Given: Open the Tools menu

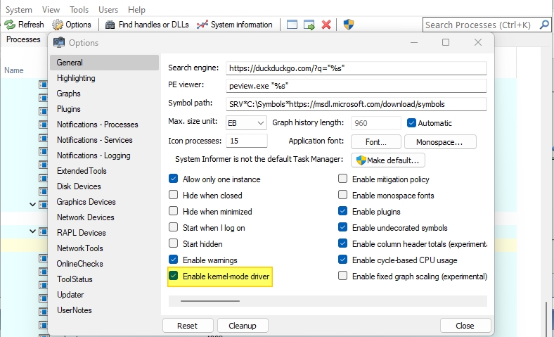Looking at the screenshot, I should tap(79, 10).
